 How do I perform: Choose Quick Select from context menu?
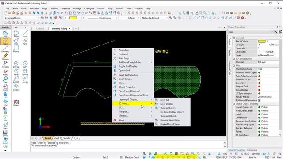pos(133,79)
